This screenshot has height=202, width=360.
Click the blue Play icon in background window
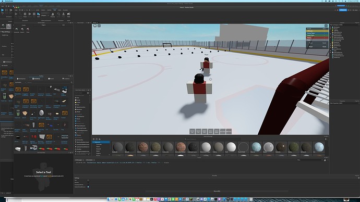click(3, 10)
